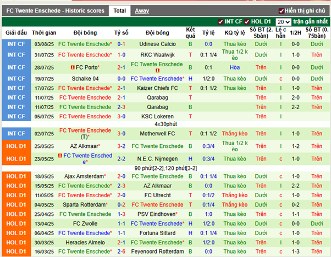The height and width of the screenshot is (257, 331).
Task: Click the 0-1 score against Udinese
Action: pos(122,44)
